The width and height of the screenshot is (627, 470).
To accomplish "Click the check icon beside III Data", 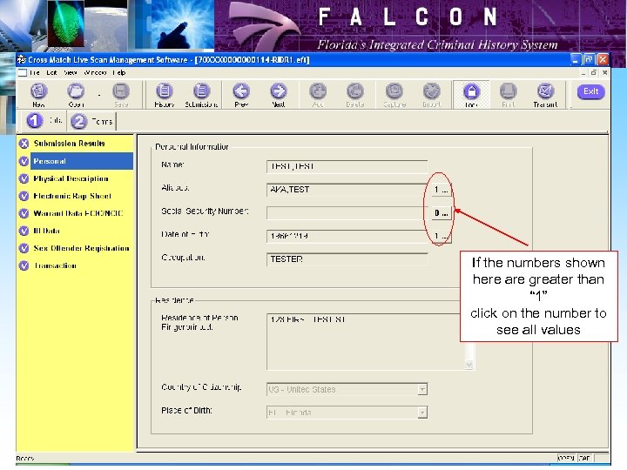I will (x=24, y=231).
